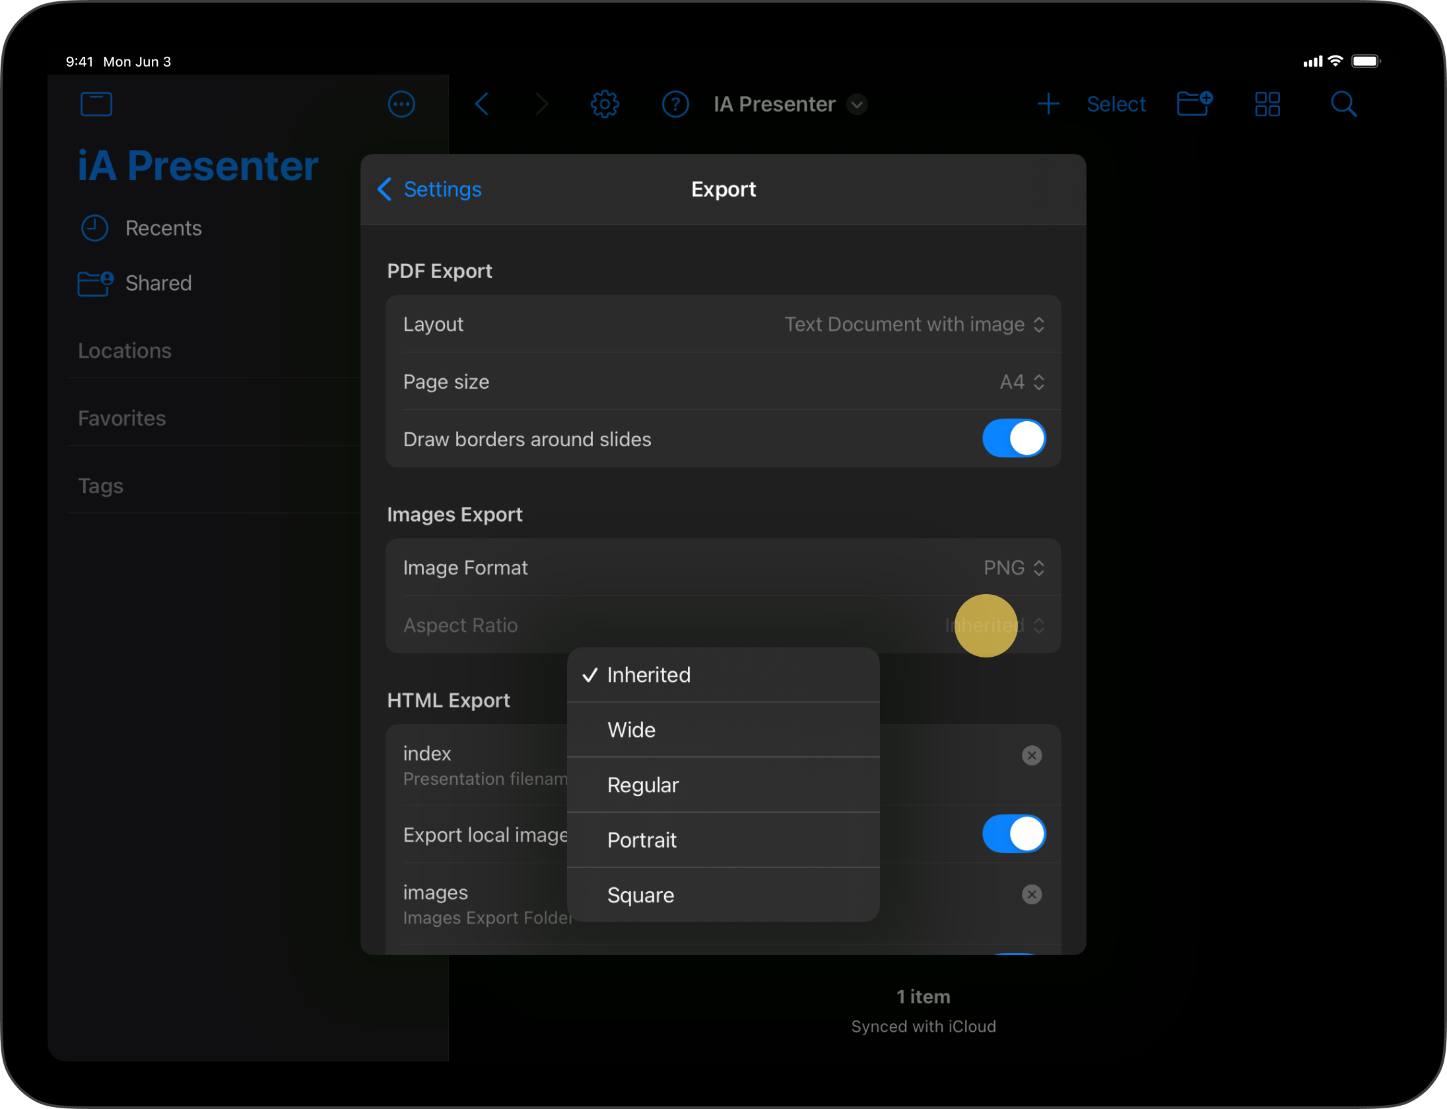Choose Regular aspect ratio option
Viewport: 1447px width, 1109px height.
(723, 785)
